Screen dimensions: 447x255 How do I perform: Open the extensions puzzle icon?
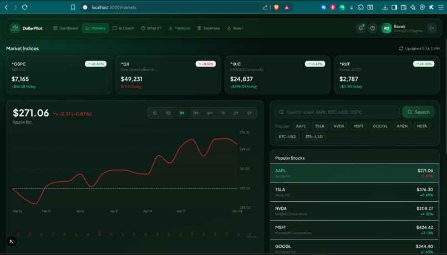pos(360,7)
